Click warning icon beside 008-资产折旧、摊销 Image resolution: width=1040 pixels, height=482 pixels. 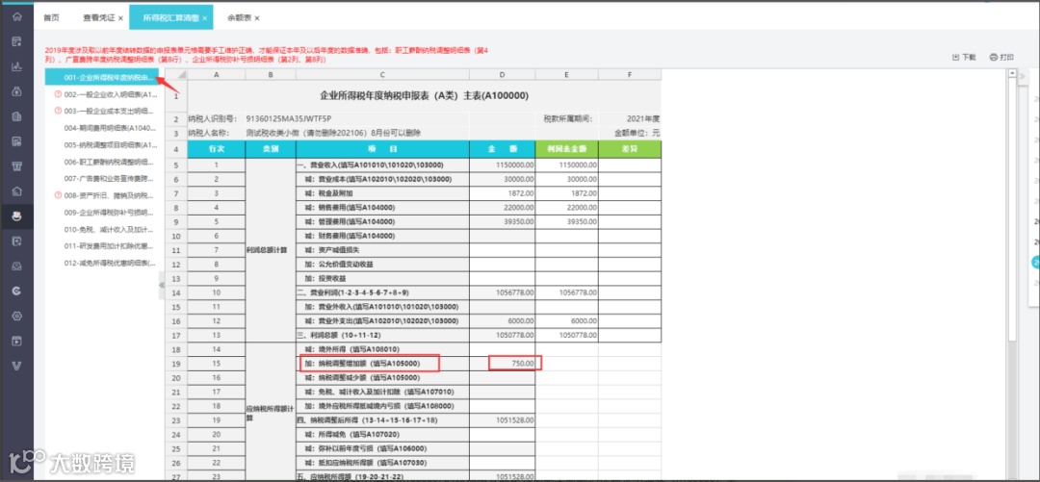(x=58, y=195)
